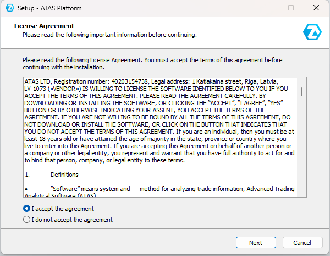Image resolution: width=330 pixels, height=256 pixels.
Task: Click the "Setup - ATAS Platform" title text
Action: [x=50, y=8]
